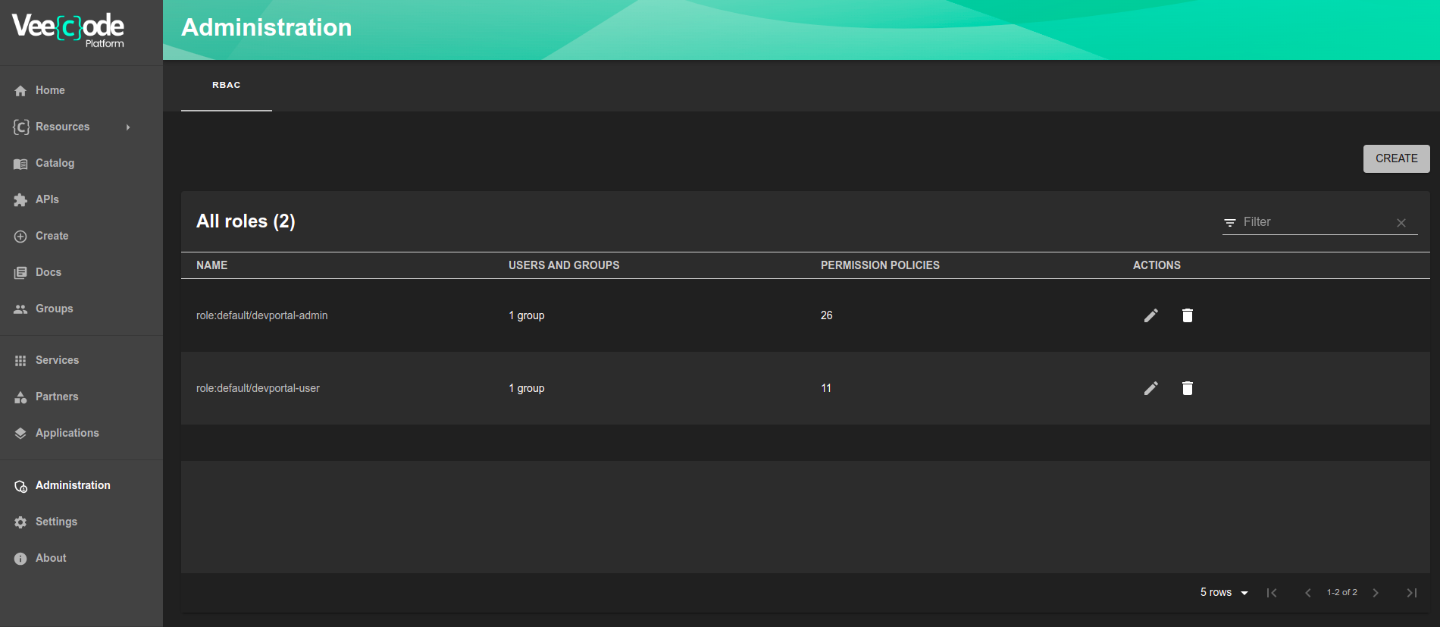Open Catalog from the sidebar

pos(55,163)
